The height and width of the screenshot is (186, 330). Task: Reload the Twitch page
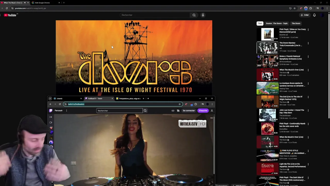coord(60,104)
